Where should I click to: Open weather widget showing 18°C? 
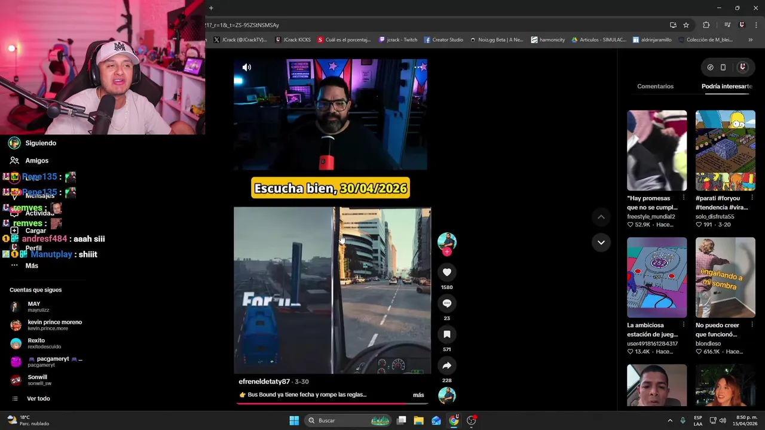(27, 420)
